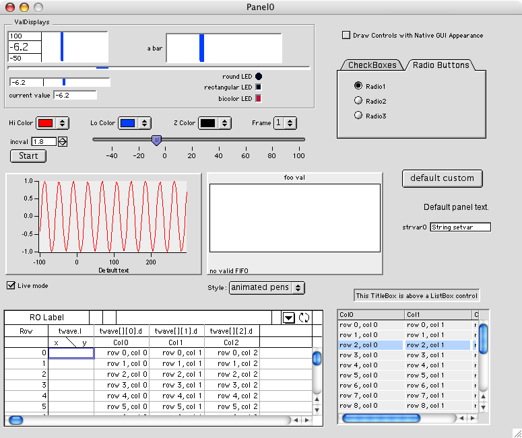Click the foo val chart area
This screenshot has height=438, width=522.
click(295, 218)
